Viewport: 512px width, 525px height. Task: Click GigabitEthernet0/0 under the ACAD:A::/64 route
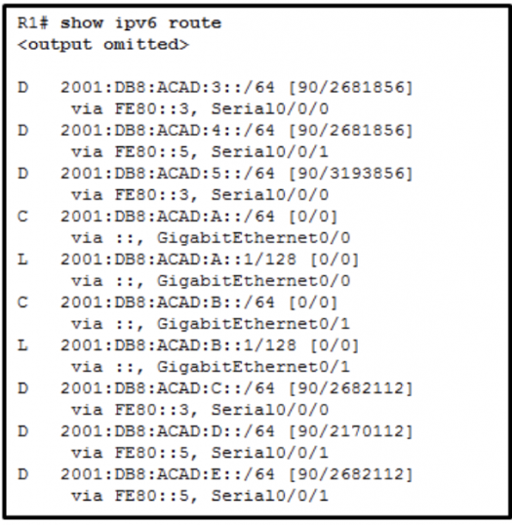point(254,238)
